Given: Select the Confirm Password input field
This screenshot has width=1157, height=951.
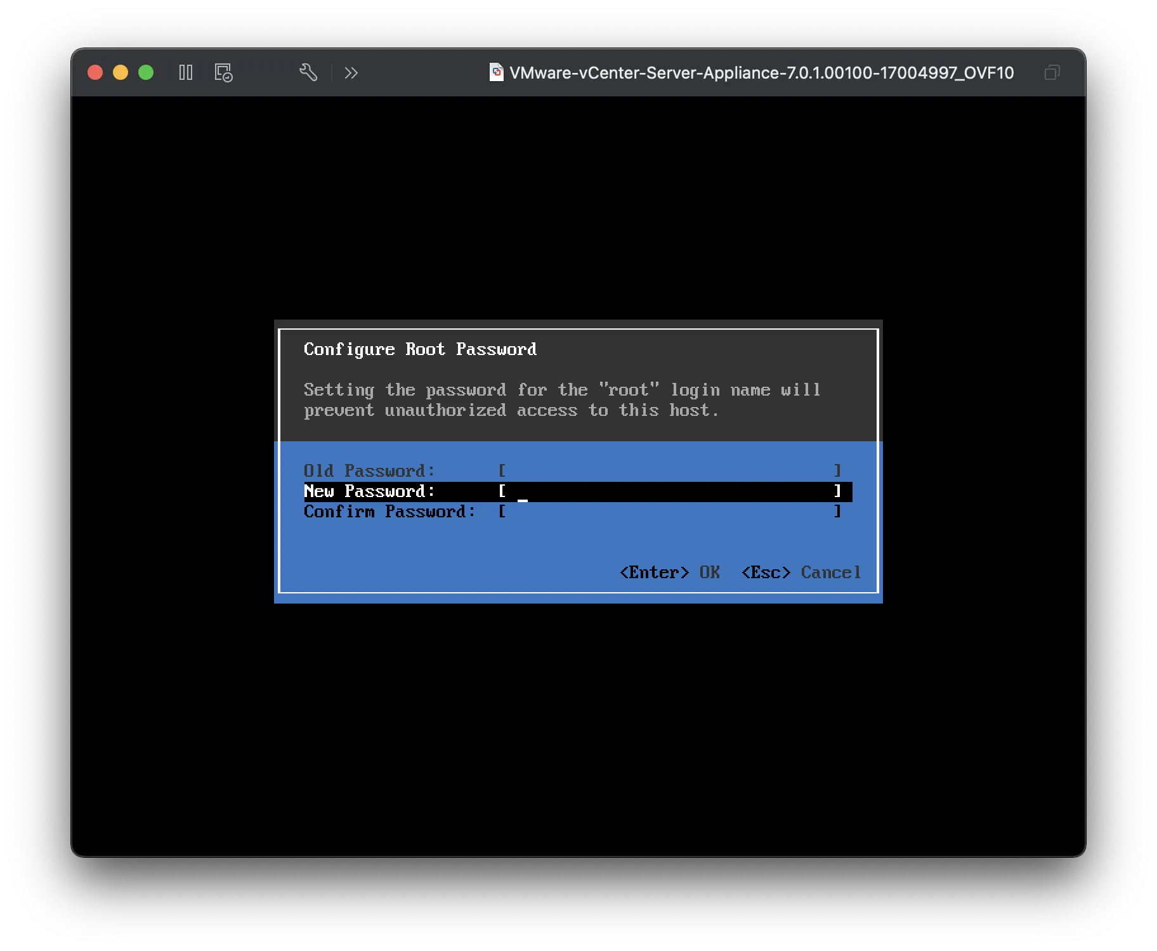Looking at the screenshot, I should 669,512.
